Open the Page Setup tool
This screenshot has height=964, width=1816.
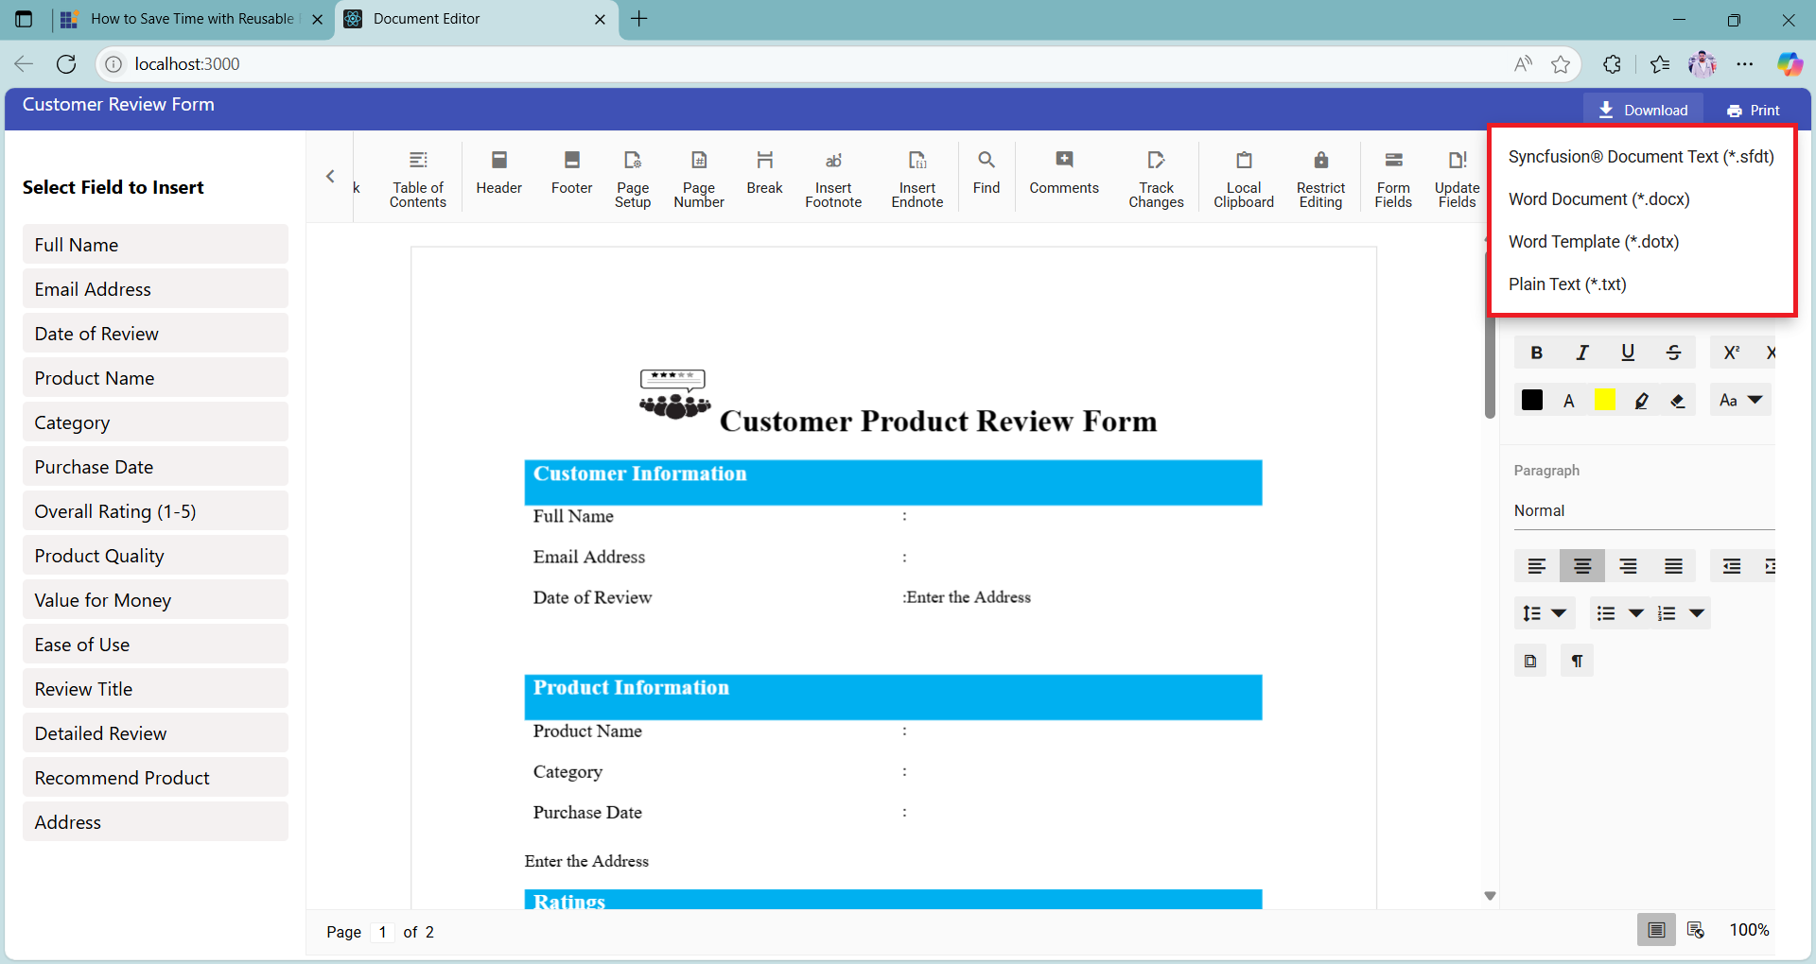point(633,178)
